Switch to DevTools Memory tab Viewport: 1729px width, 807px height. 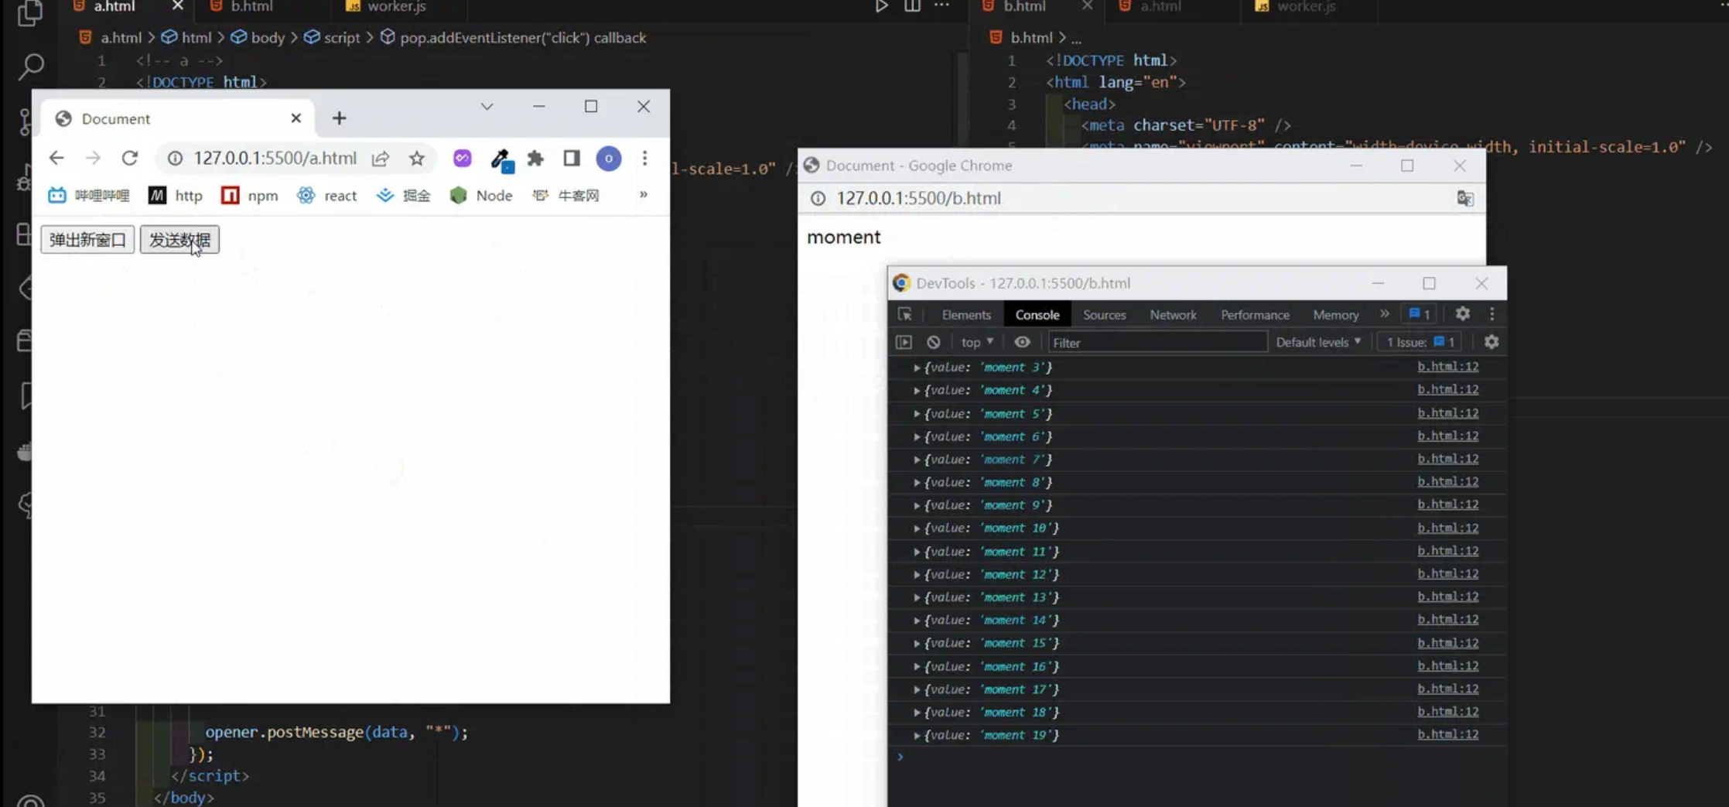pyautogui.click(x=1335, y=315)
